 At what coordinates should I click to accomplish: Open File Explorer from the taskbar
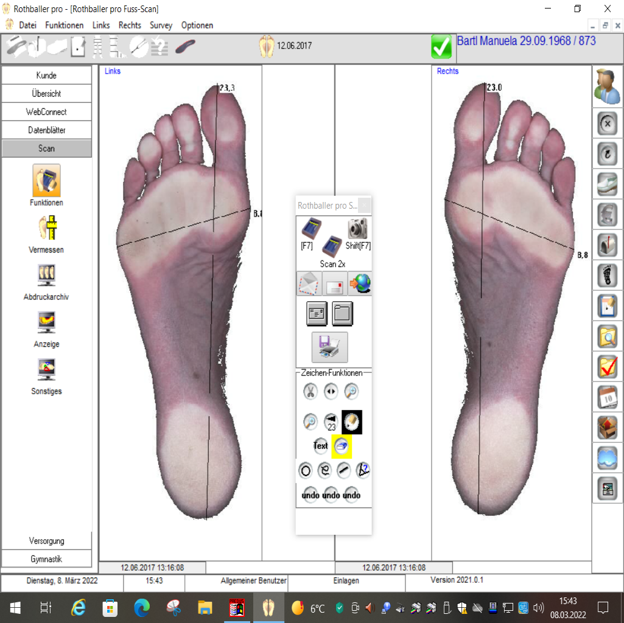tap(205, 607)
